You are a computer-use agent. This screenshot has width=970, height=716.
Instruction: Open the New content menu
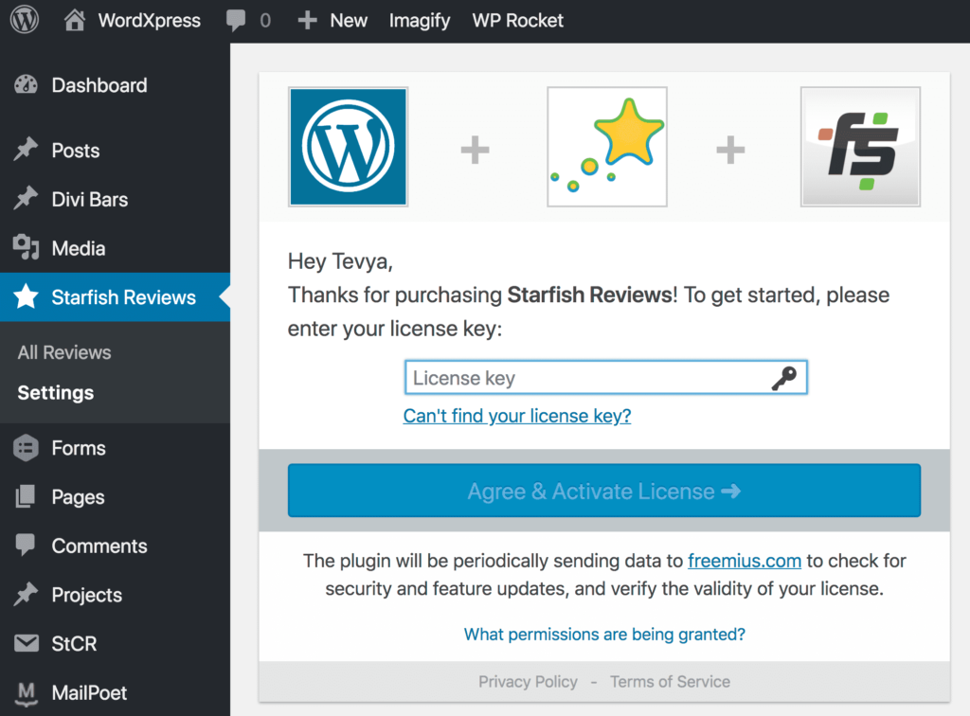pyautogui.click(x=349, y=21)
